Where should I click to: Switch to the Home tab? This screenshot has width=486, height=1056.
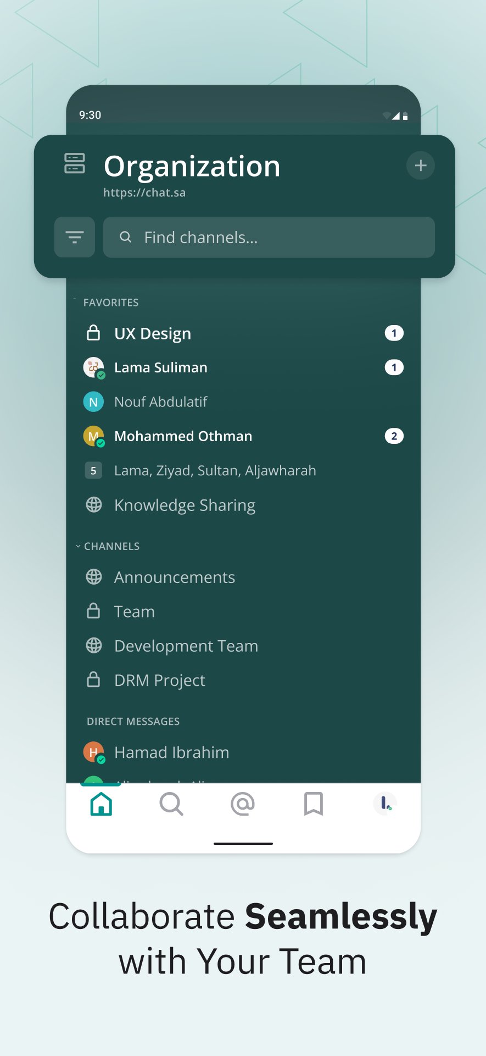(x=101, y=804)
